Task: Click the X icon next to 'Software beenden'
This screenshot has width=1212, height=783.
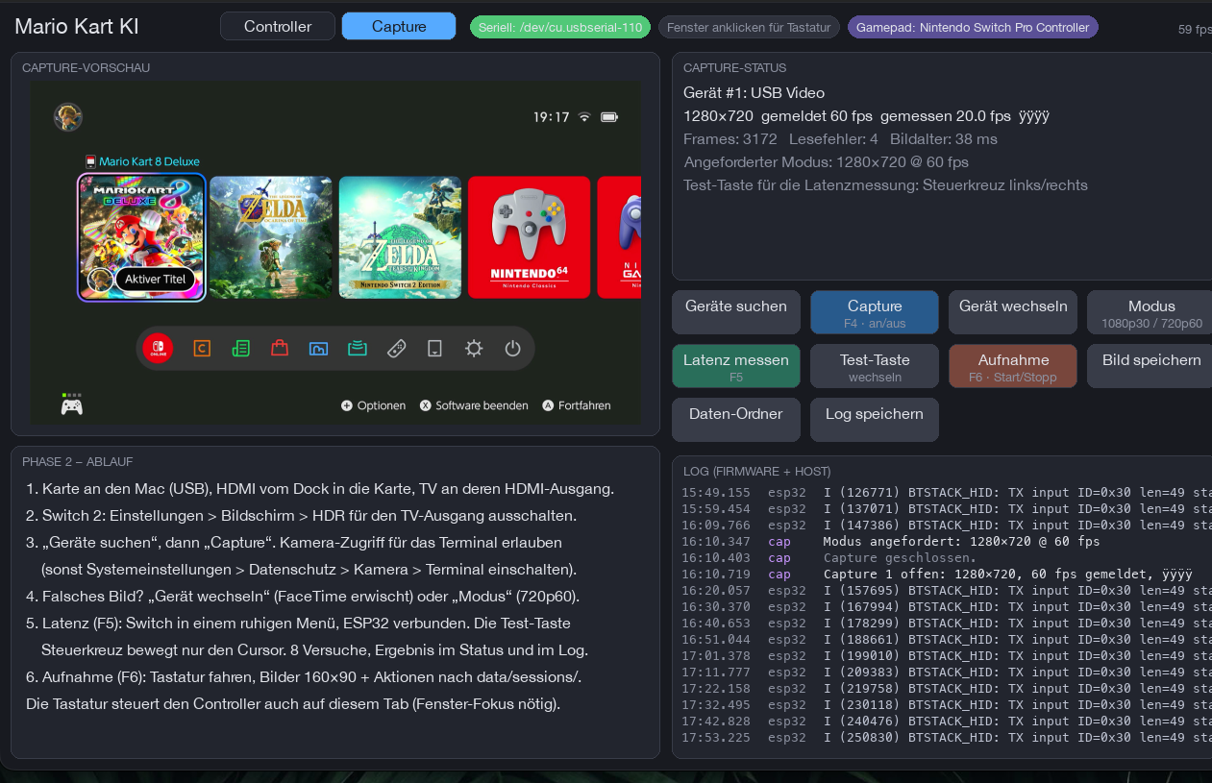Action: (426, 405)
